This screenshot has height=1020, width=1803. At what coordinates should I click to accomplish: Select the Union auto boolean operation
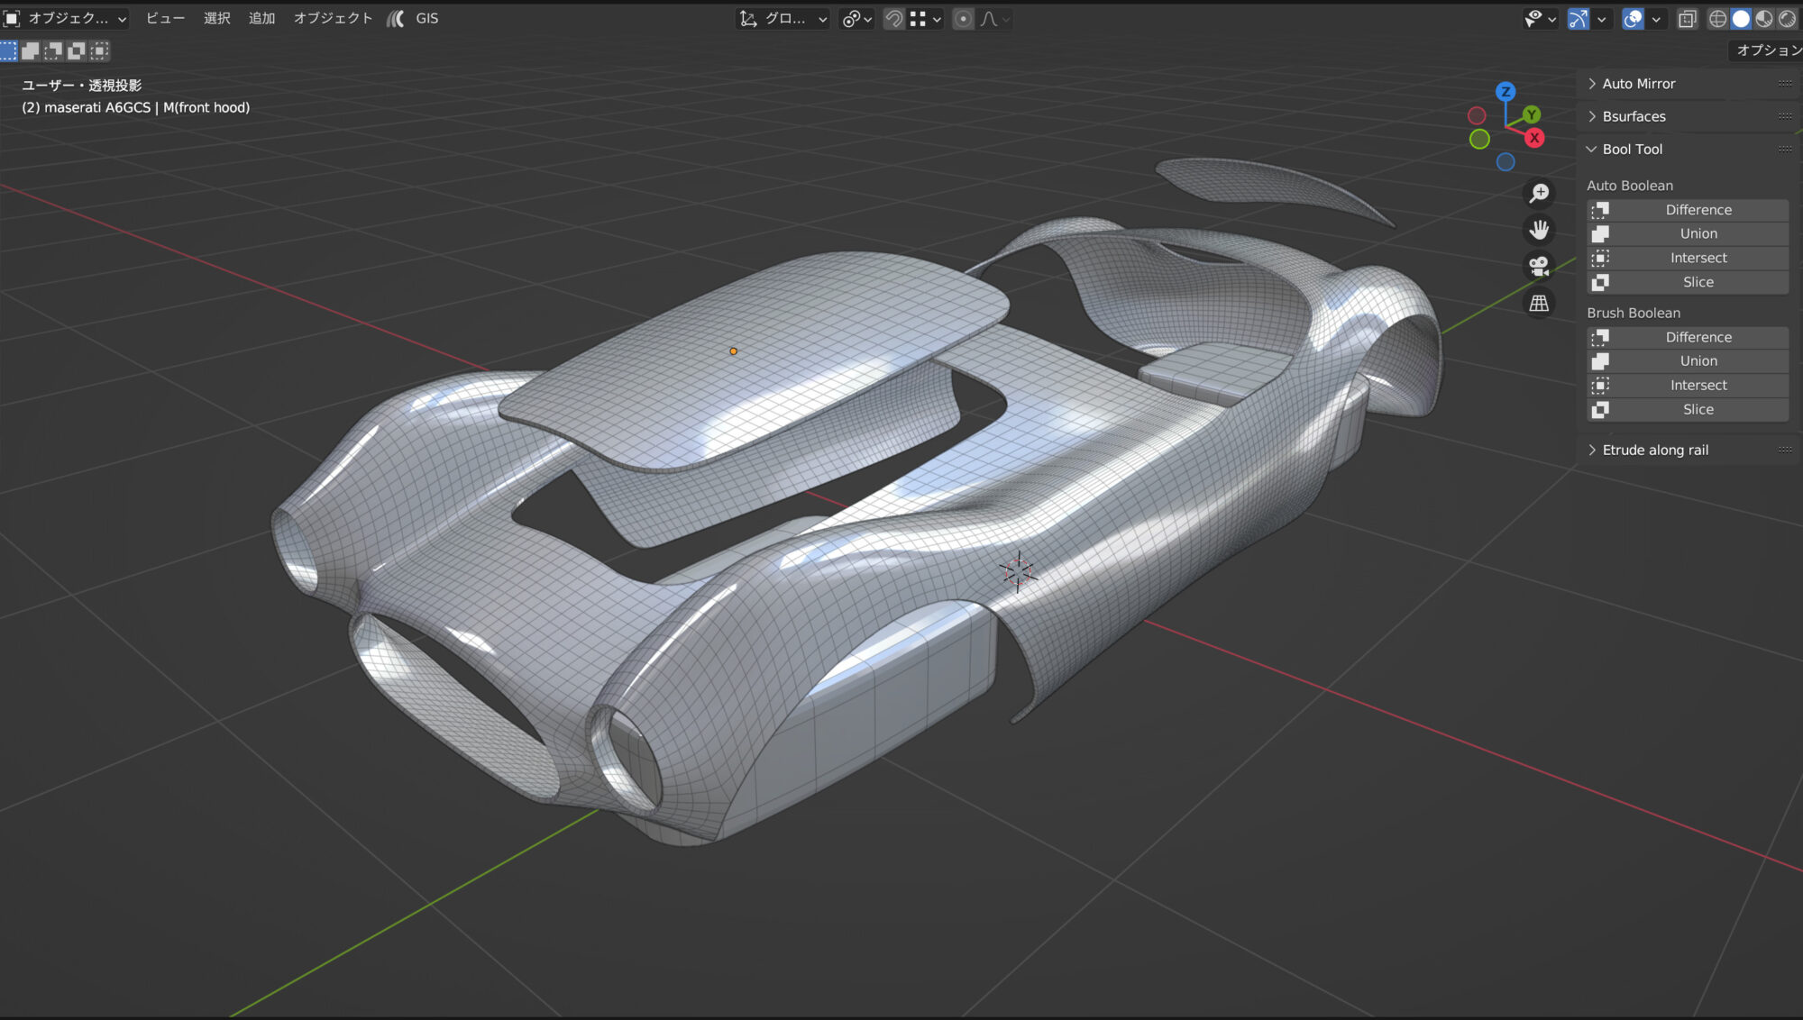1697,232
